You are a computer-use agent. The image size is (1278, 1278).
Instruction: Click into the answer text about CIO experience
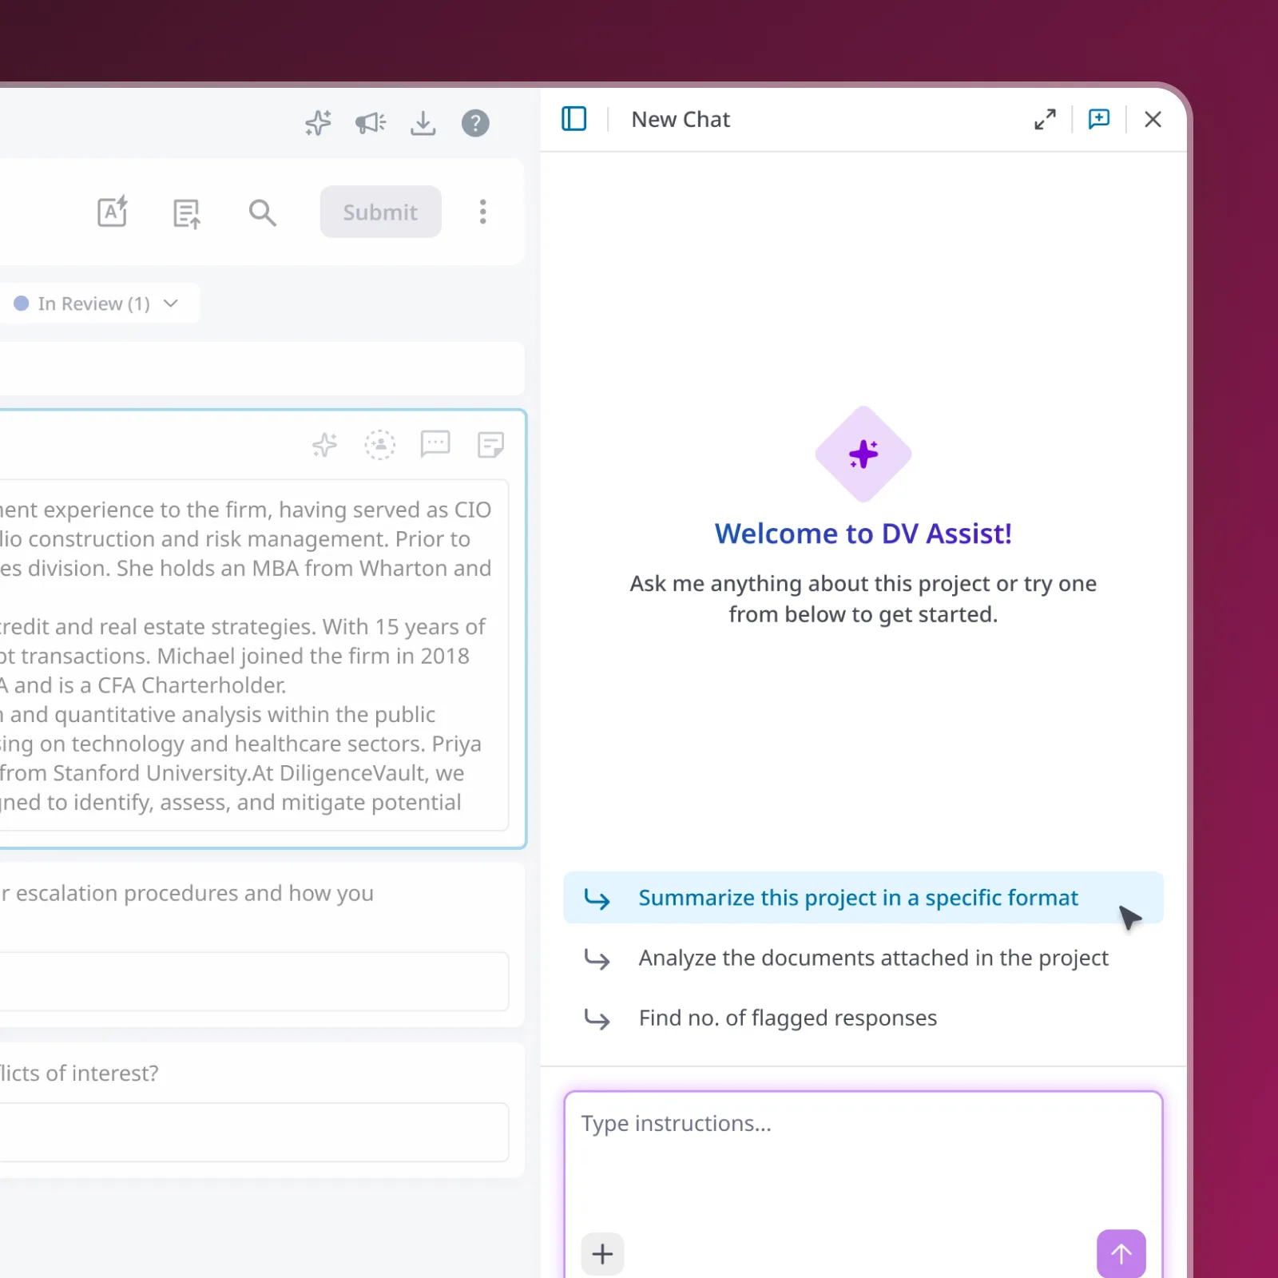click(x=254, y=655)
